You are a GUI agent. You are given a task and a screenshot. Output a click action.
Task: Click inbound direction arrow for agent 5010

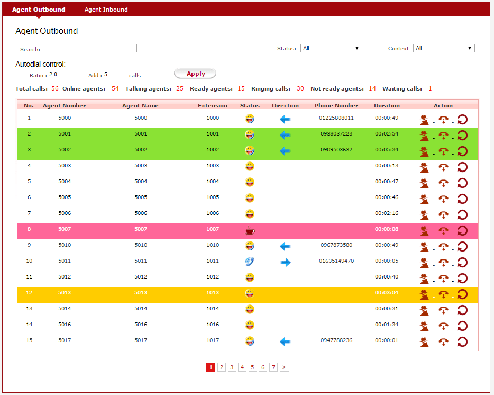pos(285,246)
